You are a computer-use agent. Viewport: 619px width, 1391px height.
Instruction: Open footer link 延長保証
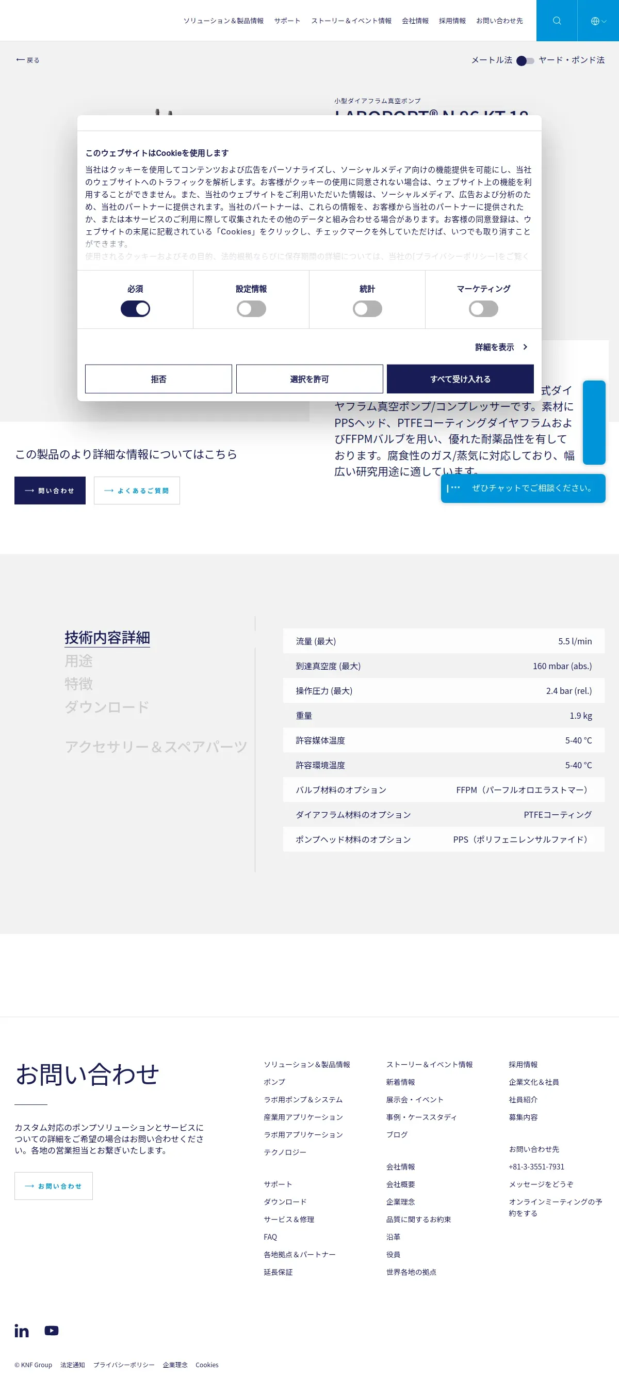[x=278, y=1272]
